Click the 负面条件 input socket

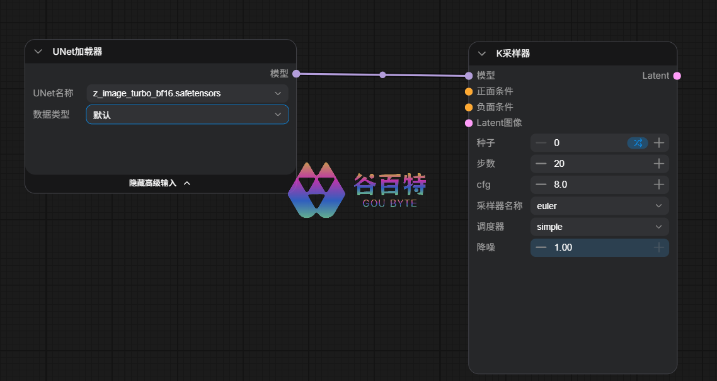tap(469, 107)
